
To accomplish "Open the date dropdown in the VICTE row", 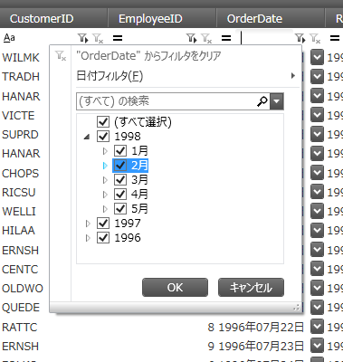I will point(317,115).
